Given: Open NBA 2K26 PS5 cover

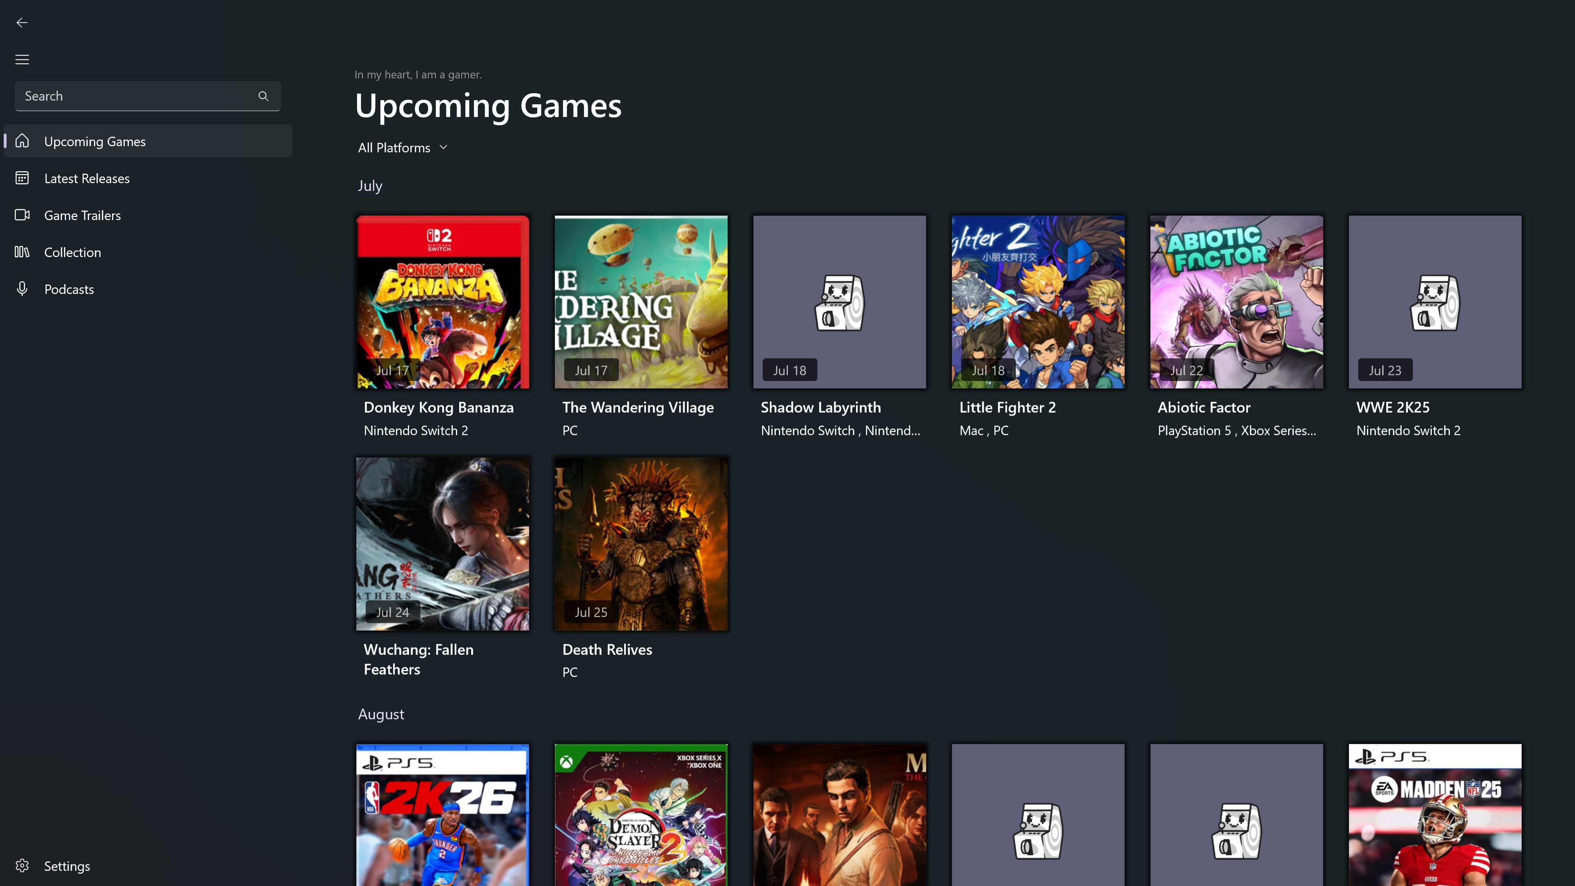Looking at the screenshot, I should tap(443, 815).
